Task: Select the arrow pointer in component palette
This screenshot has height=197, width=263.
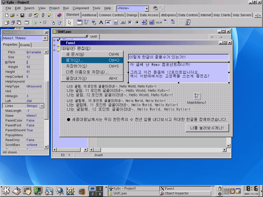Action: (x=69, y=23)
